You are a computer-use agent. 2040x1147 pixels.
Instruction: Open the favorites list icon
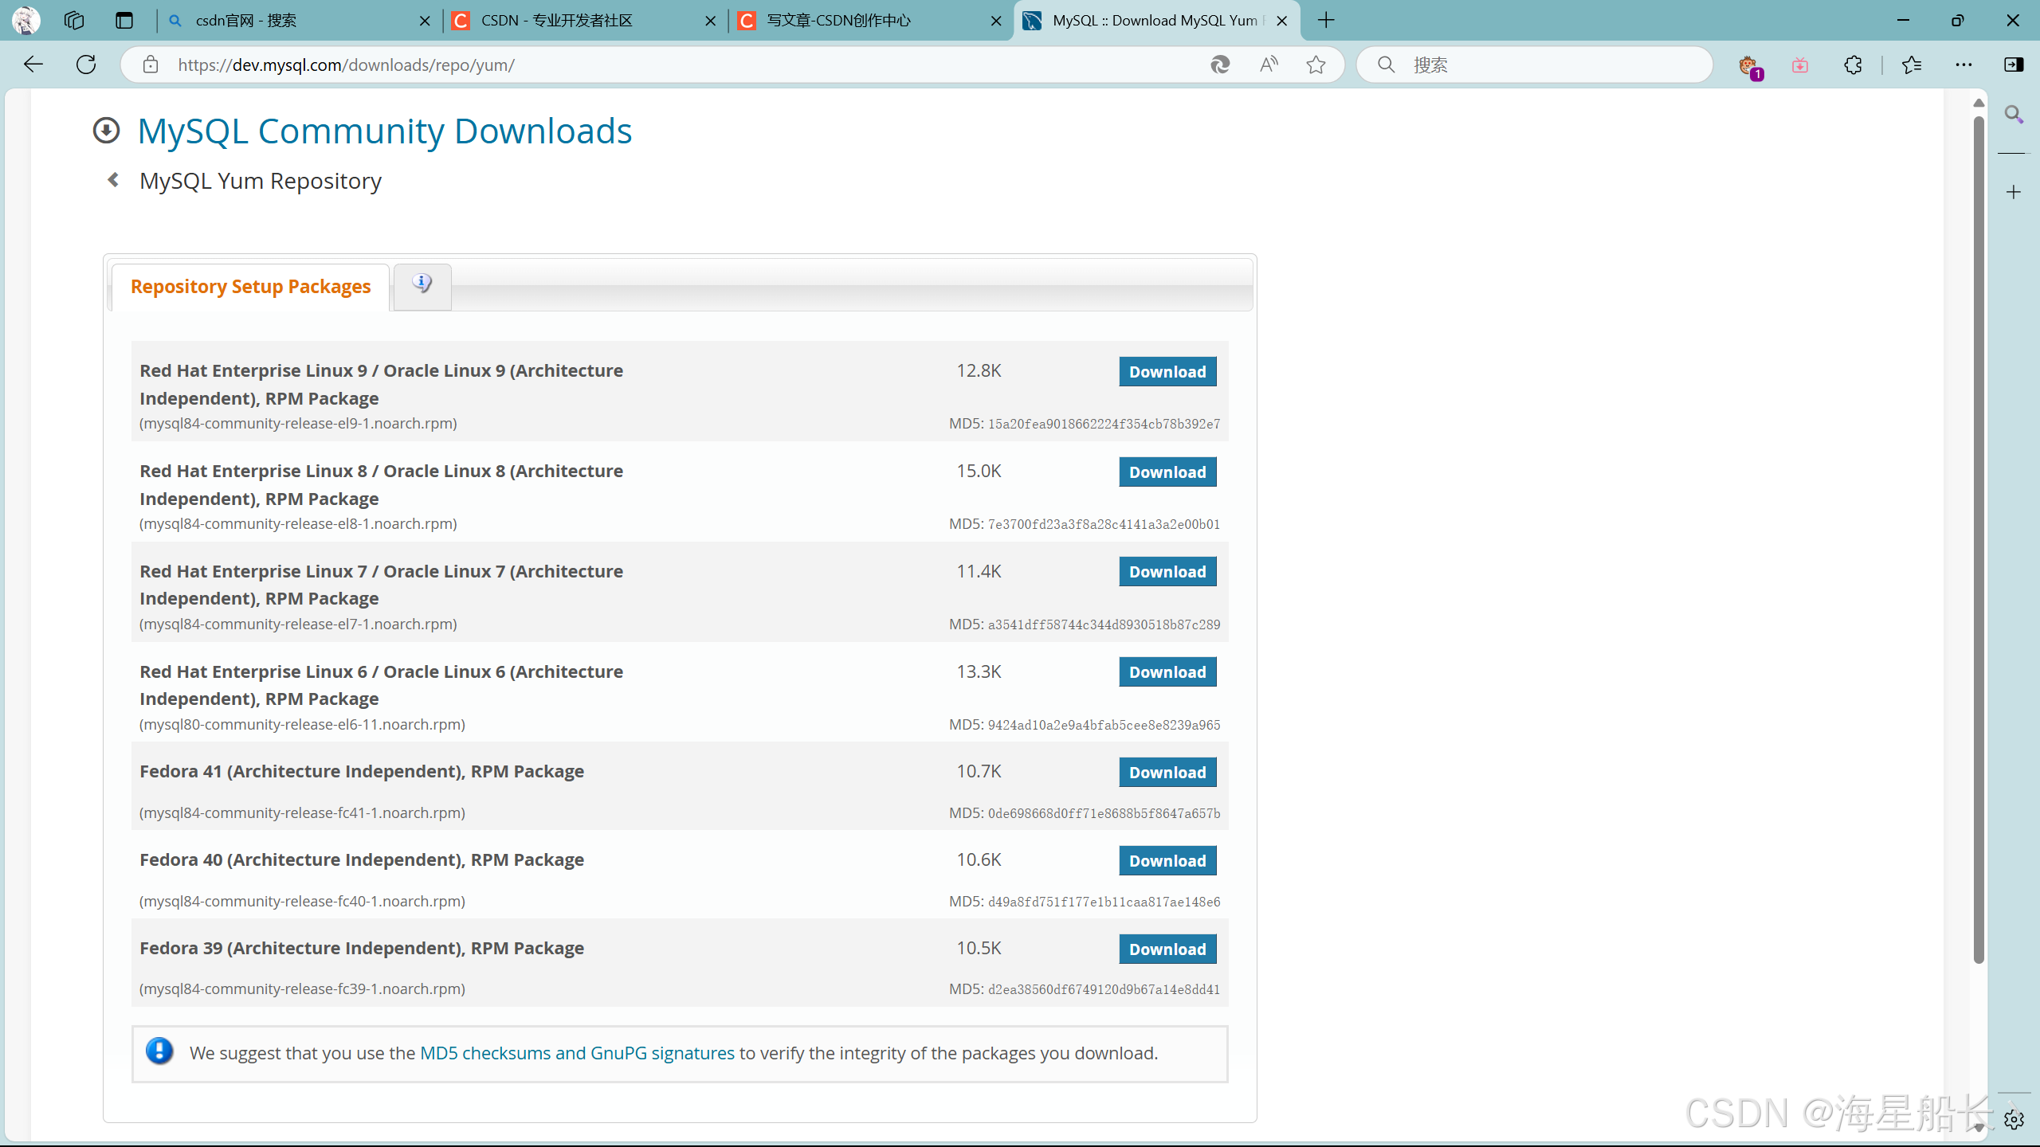point(1911,65)
